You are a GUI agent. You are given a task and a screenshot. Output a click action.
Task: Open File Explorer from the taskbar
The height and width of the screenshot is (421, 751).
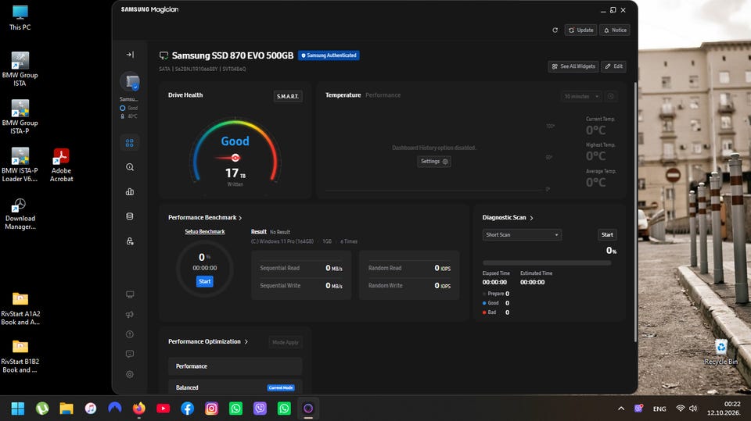66,409
